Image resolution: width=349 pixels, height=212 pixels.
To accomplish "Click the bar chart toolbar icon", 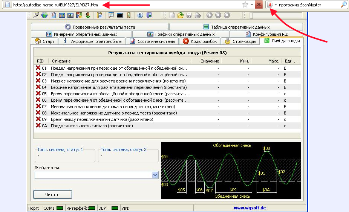I will [70, 15].
